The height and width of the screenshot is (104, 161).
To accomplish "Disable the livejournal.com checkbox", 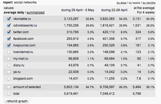I will (x=9, y=45).
